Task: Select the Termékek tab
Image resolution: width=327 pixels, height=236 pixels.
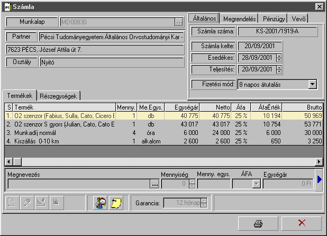Action: (20, 95)
